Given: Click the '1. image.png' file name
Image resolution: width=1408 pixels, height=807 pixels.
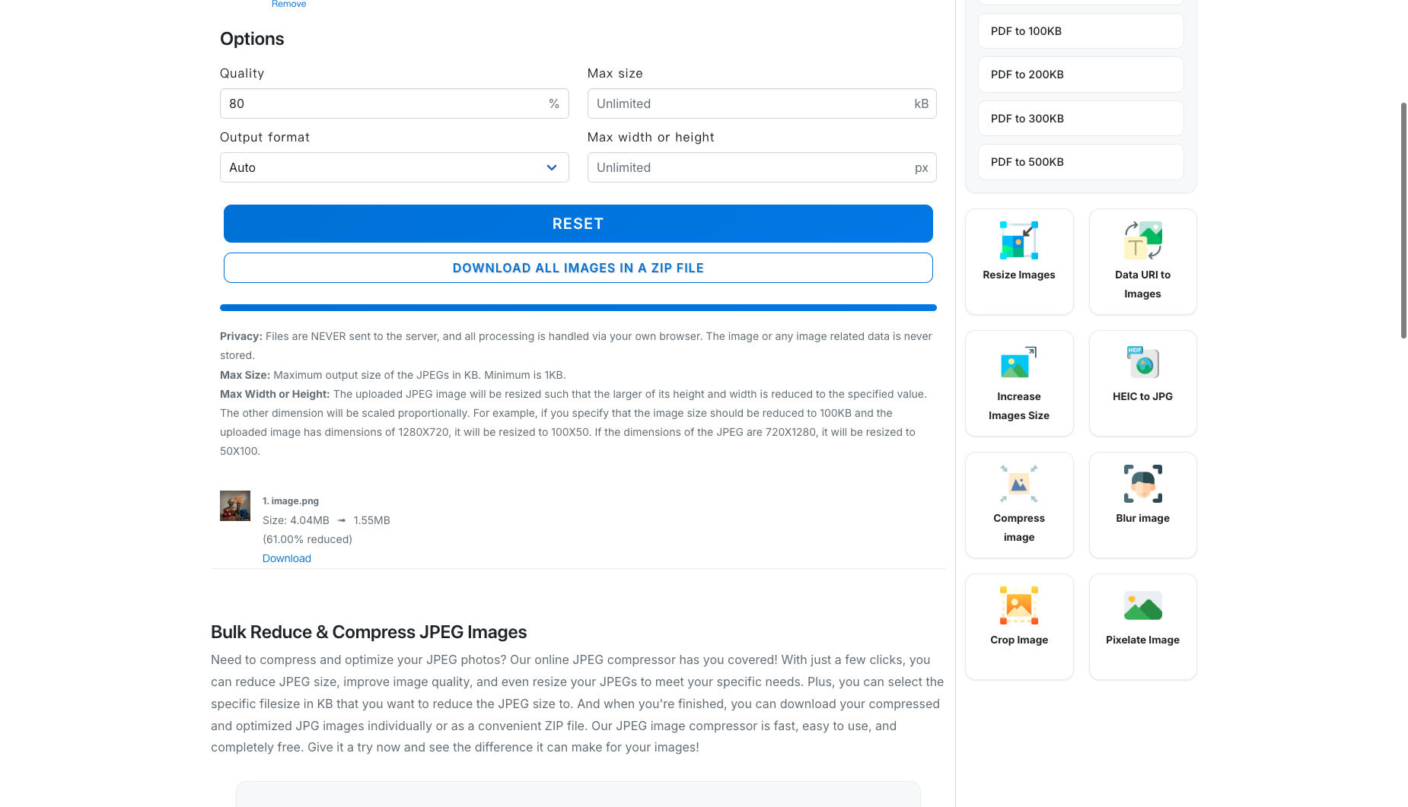Looking at the screenshot, I should coord(291,501).
